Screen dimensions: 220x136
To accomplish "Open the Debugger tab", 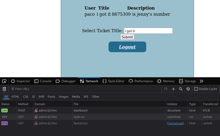I will 66,81.
